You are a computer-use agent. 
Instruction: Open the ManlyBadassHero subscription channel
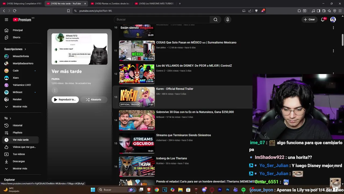point(21,63)
